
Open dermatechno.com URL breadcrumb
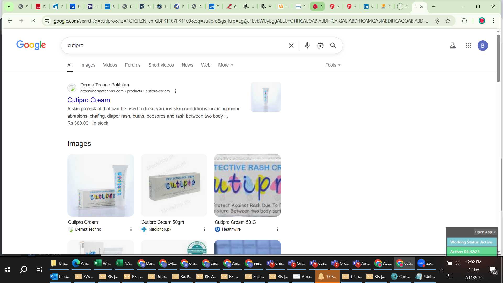[x=125, y=91]
